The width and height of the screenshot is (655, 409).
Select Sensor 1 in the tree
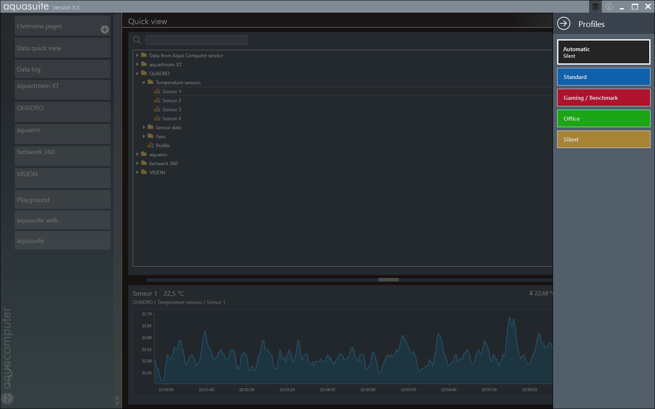pos(172,92)
